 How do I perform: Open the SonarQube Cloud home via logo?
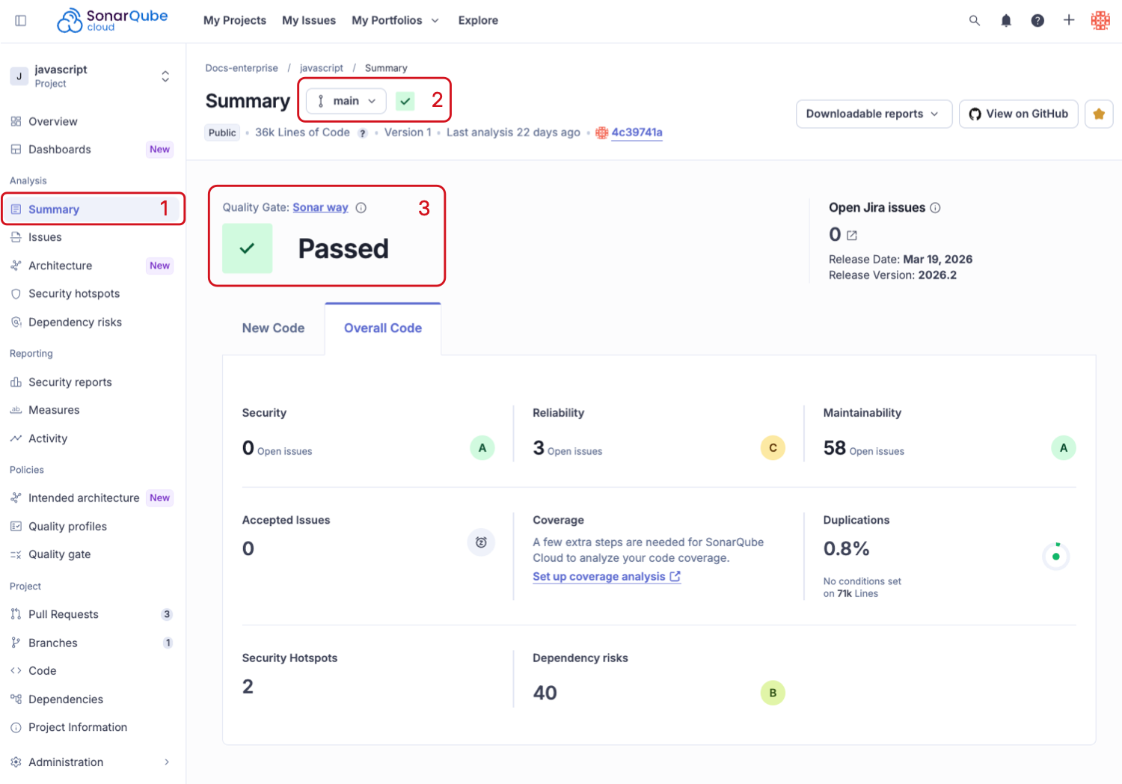point(111,20)
